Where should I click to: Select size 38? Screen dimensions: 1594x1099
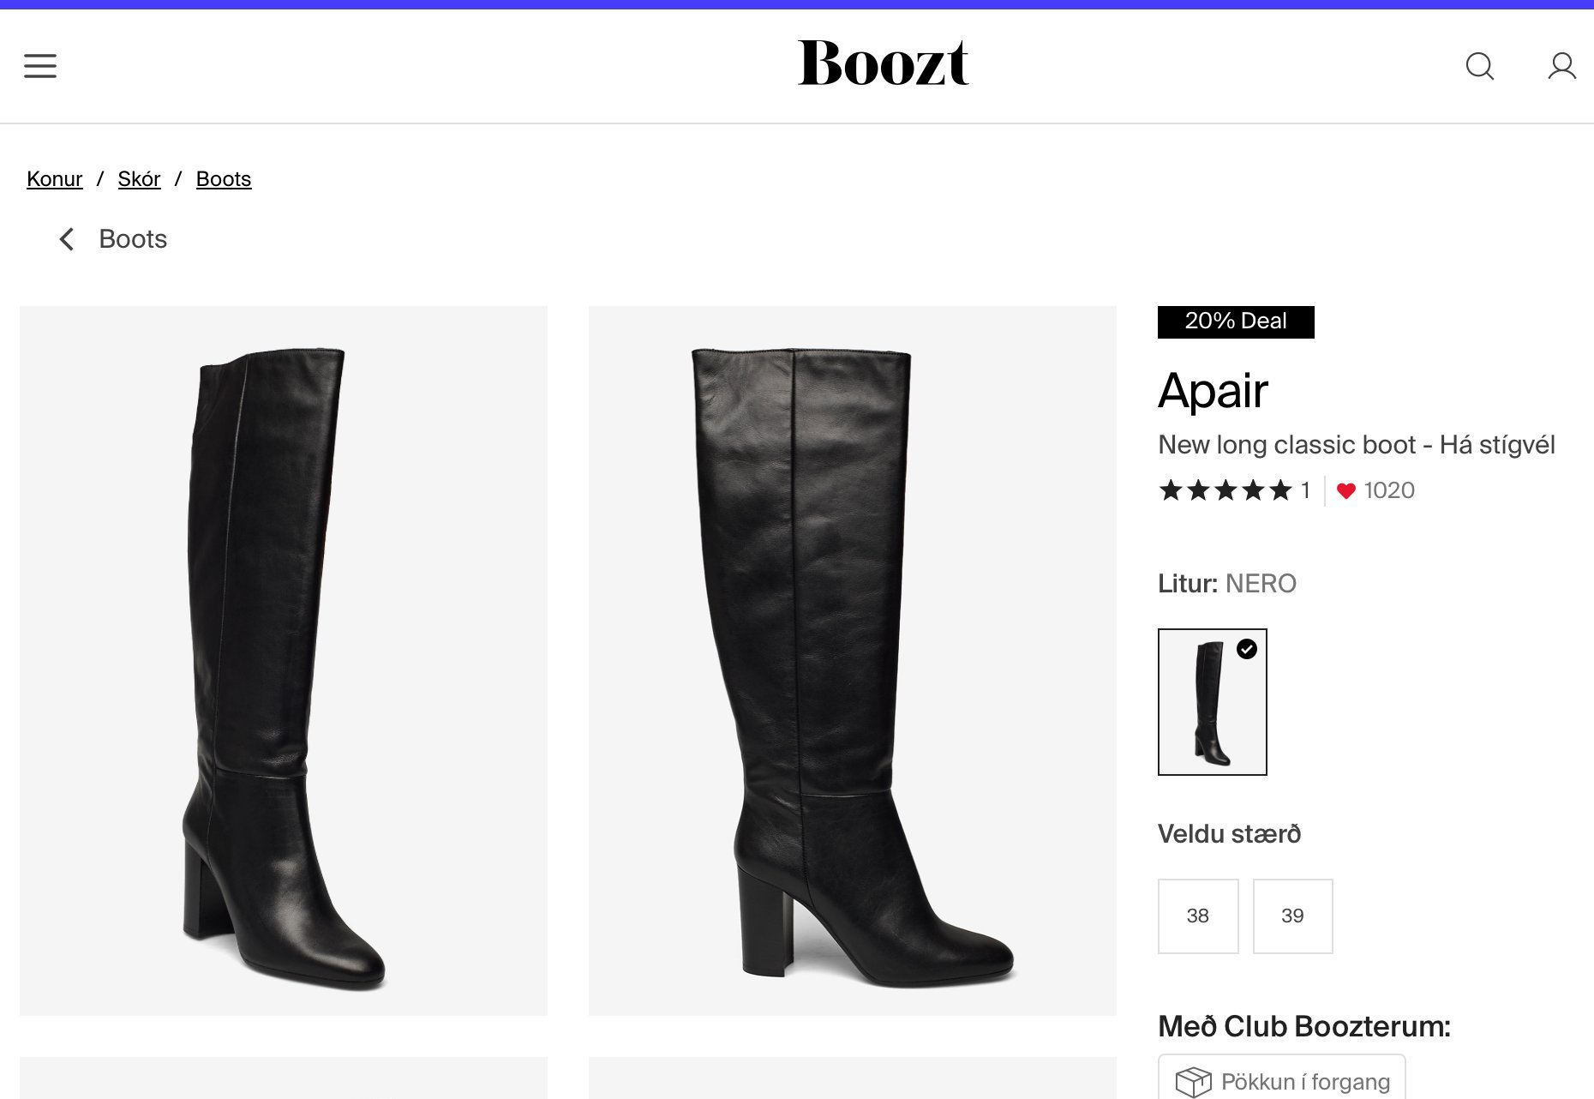click(x=1197, y=916)
